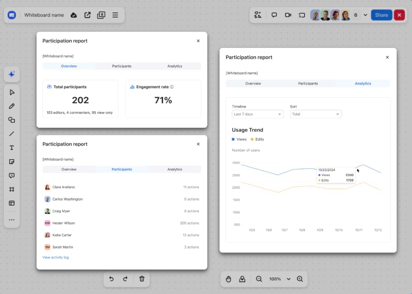This screenshot has height=294, width=412.
Task: Toggle the yellow Edits legend swatch
Action: (252, 139)
